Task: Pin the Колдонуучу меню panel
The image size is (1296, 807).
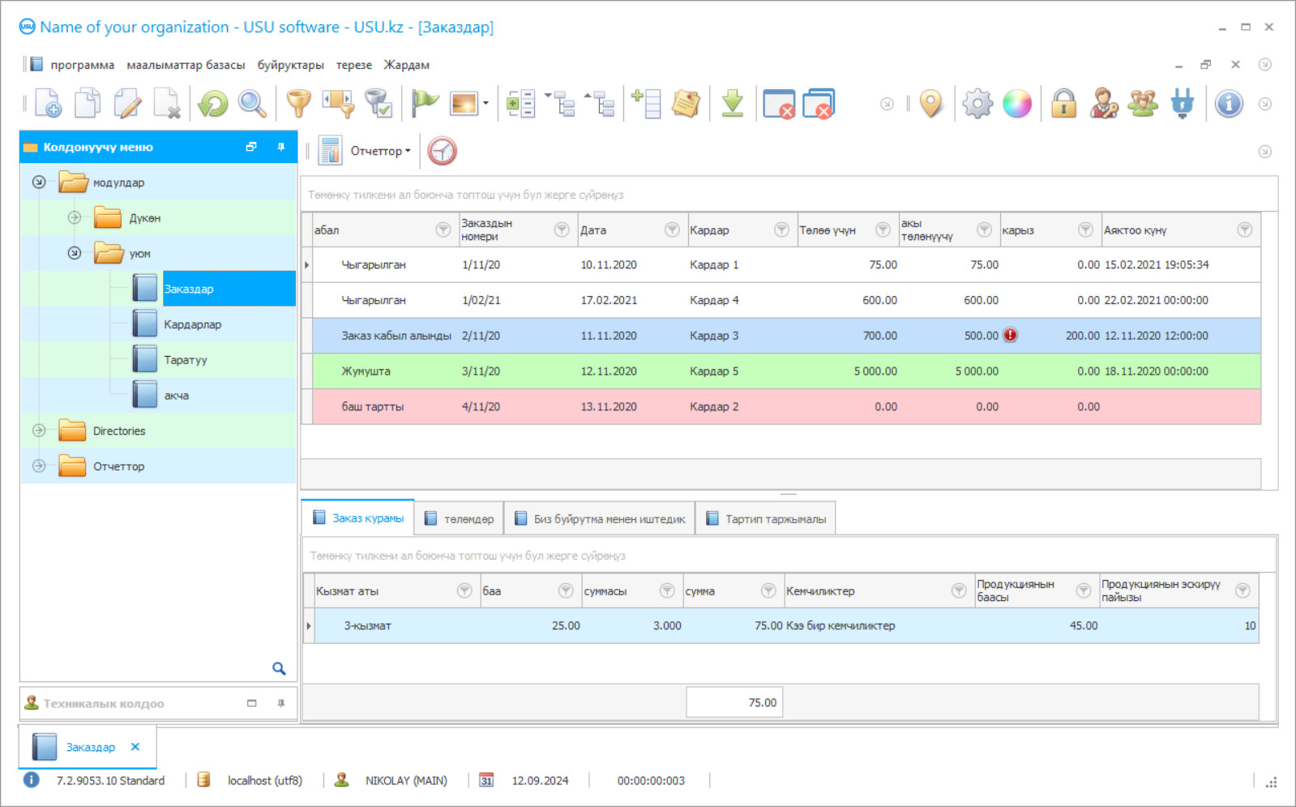Action: [281, 147]
